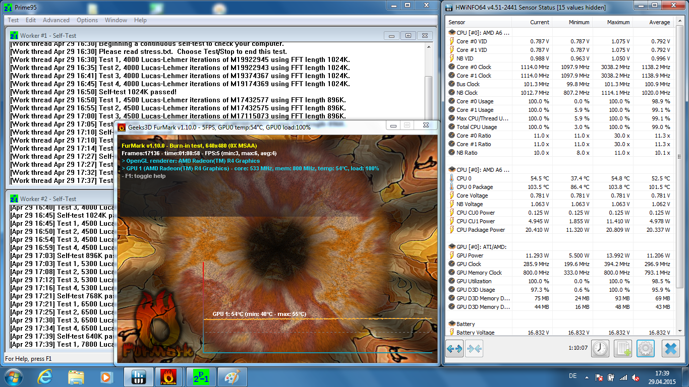
Task: Click the power plug tray icon
Action: coord(611,377)
